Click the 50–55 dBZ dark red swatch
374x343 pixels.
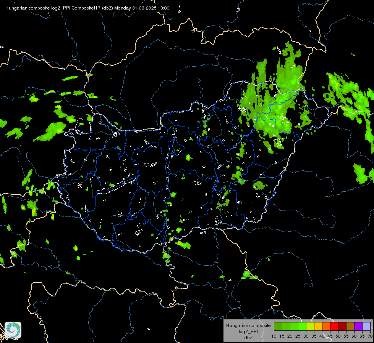tap(342, 326)
